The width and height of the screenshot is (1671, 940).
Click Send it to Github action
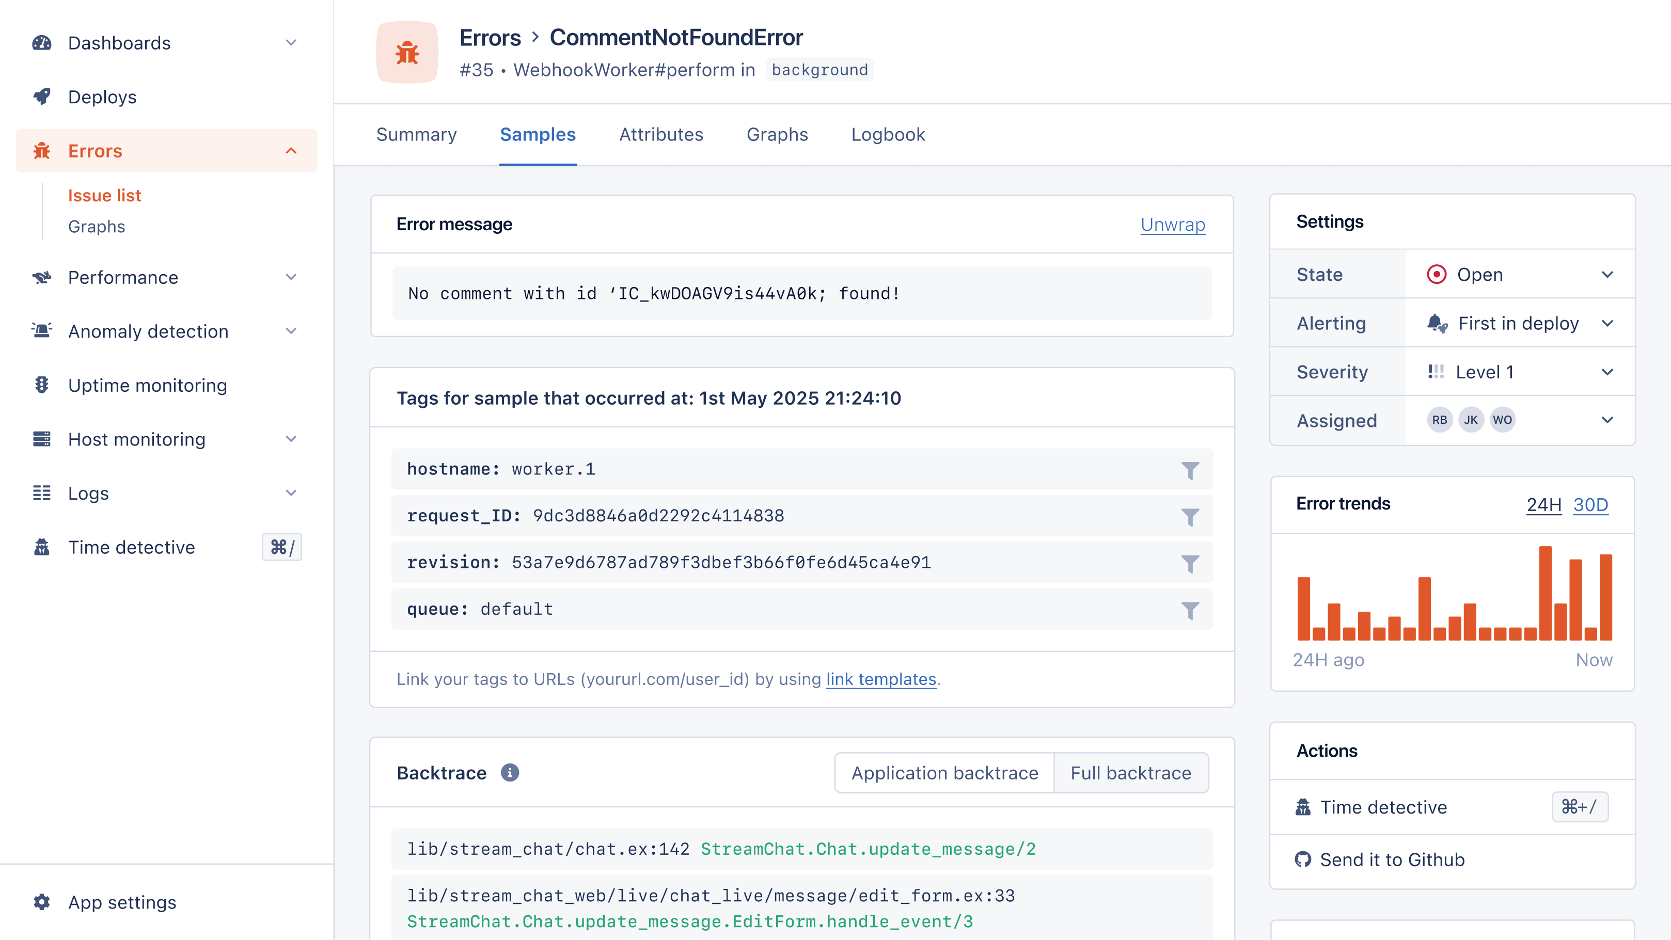tap(1392, 859)
